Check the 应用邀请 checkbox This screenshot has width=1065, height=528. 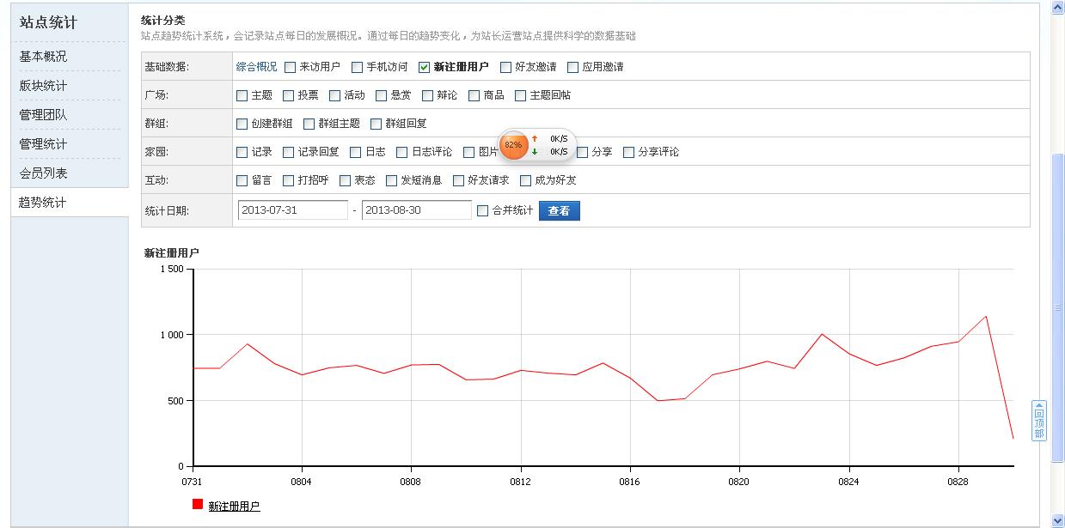point(573,67)
